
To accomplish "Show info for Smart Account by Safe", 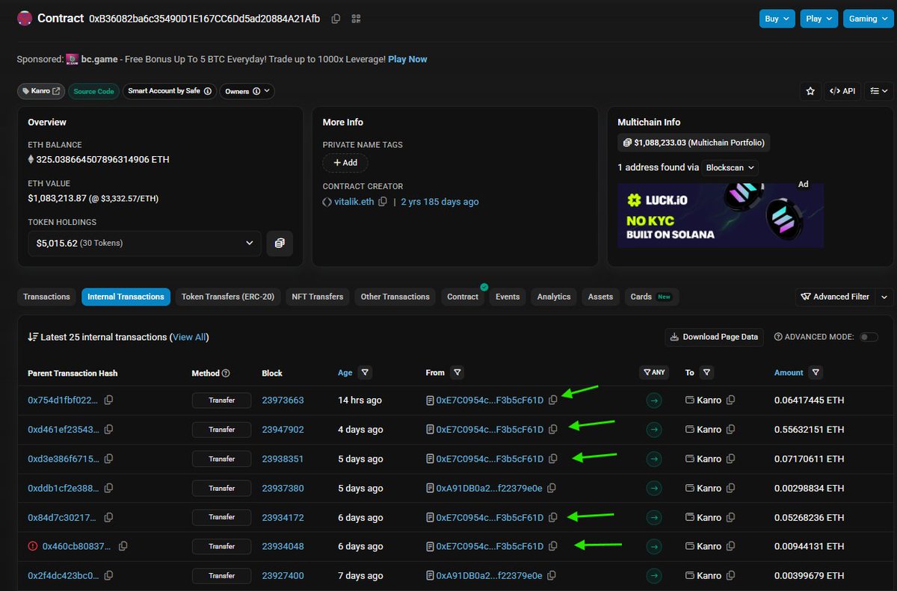I will [208, 91].
